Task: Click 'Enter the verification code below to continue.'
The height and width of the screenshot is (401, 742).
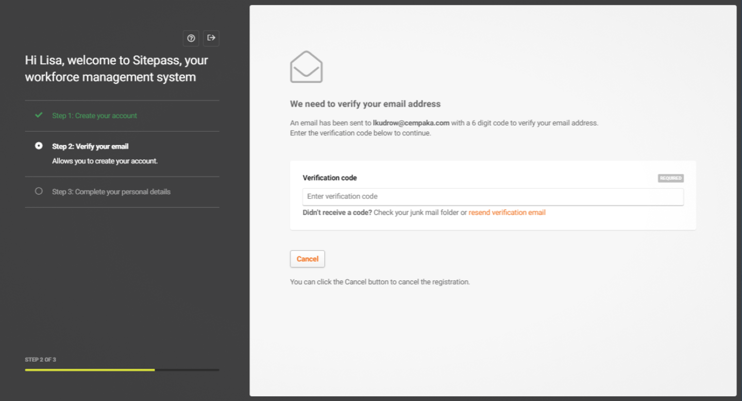Action: point(360,133)
